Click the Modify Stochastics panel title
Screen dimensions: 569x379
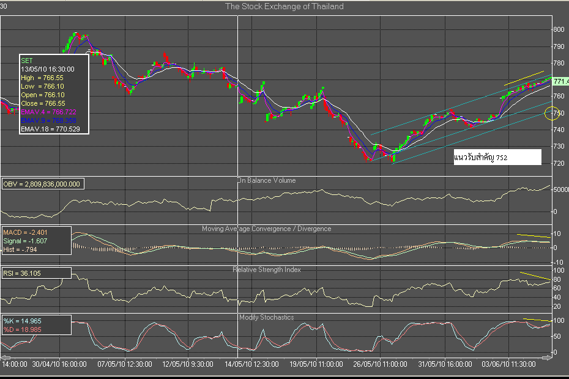point(266,317)
